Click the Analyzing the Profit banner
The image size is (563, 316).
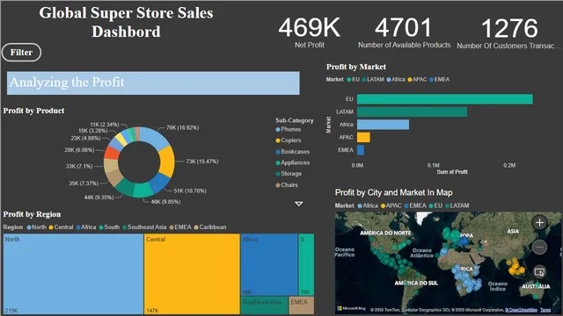click(153, 83)
